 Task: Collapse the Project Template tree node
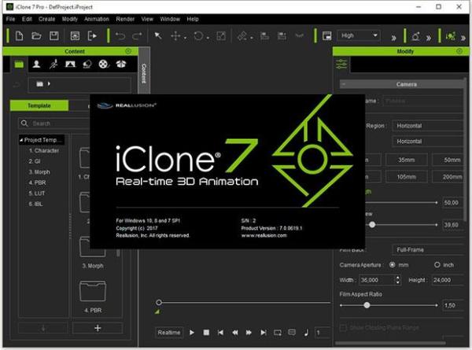pyautogui.click(x=21, y=140)
